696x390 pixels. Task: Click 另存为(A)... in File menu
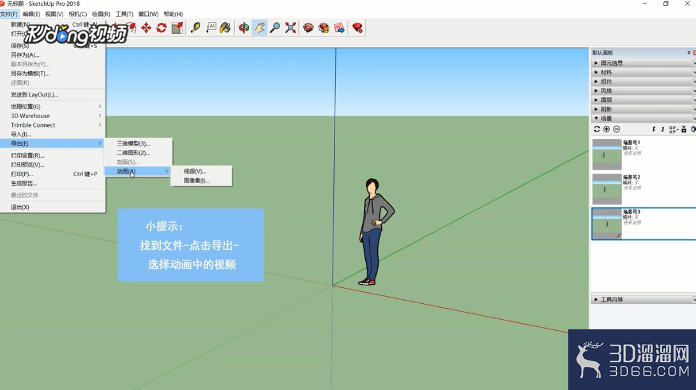[53, 55]
